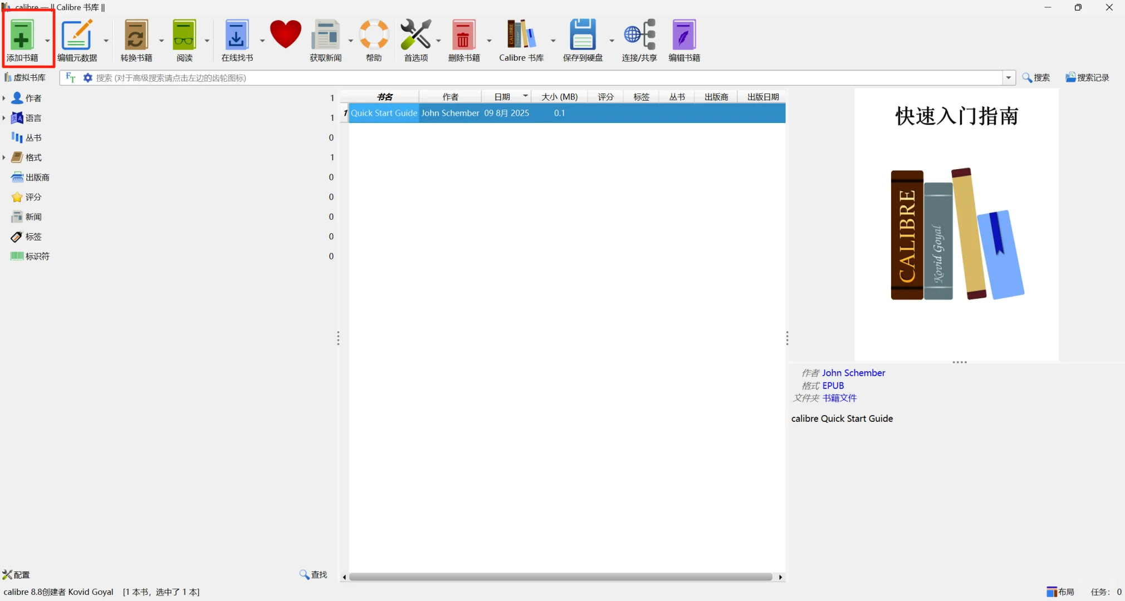1125x601 pixels.
Task: Click Save to disk (保存到硬盘) icon
Action: click(x=583, y=35)
